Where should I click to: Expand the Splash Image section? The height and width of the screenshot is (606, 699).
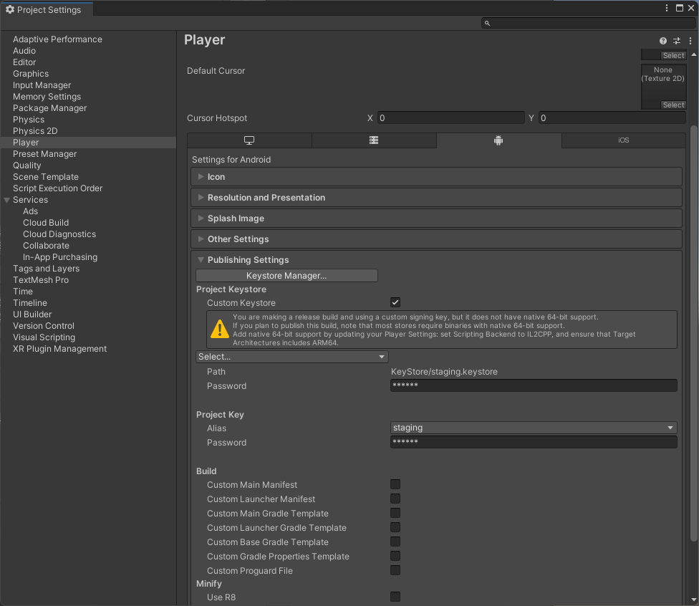436,218
